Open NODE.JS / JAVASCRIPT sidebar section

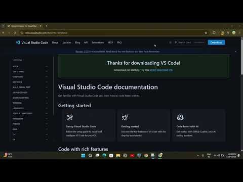22,113
